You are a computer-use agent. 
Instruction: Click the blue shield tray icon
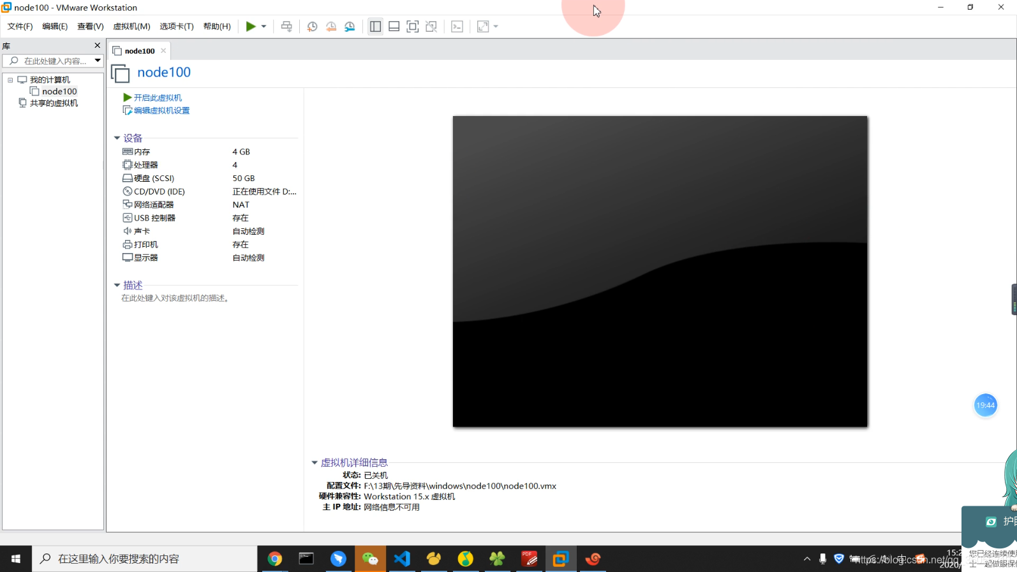pyautogui.click(x=839, y=559)
